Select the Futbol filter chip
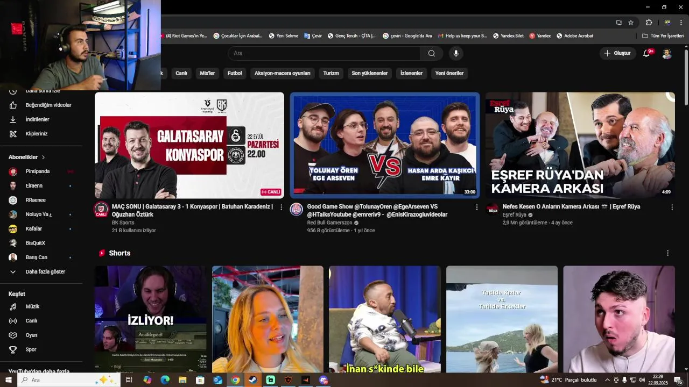 tap(235, 73)
